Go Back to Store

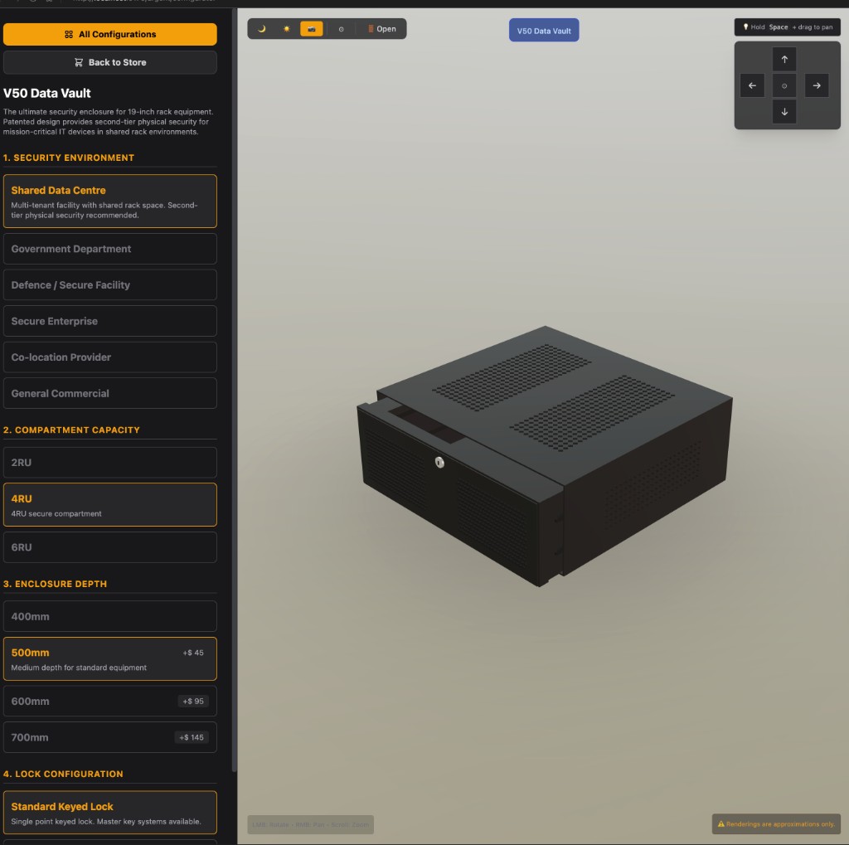click(110, 62)
